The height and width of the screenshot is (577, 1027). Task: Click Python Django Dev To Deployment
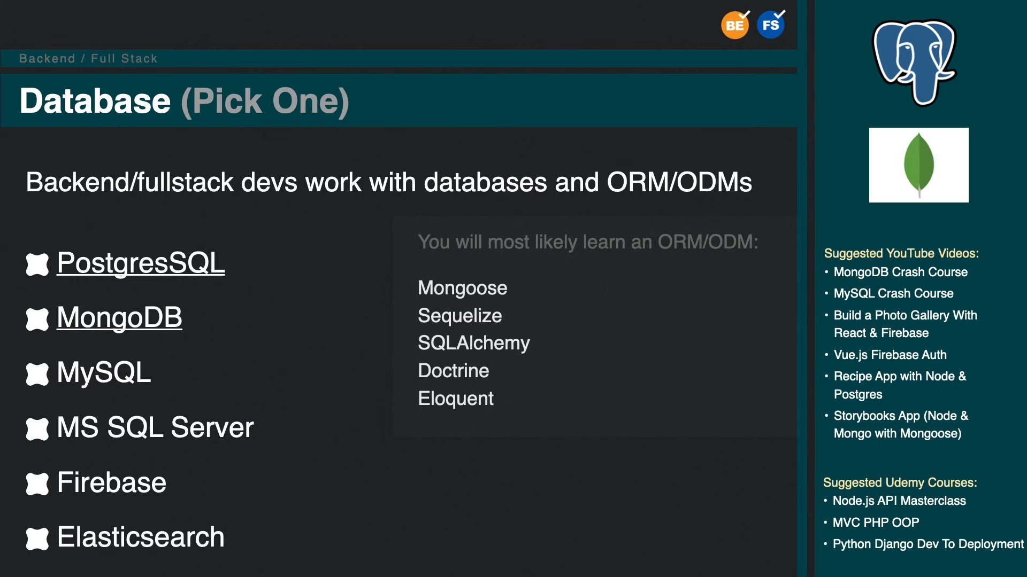(928, 544)
